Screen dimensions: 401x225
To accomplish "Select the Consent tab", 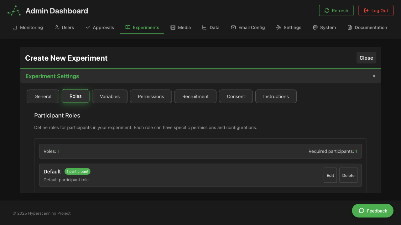I will 236,96.
